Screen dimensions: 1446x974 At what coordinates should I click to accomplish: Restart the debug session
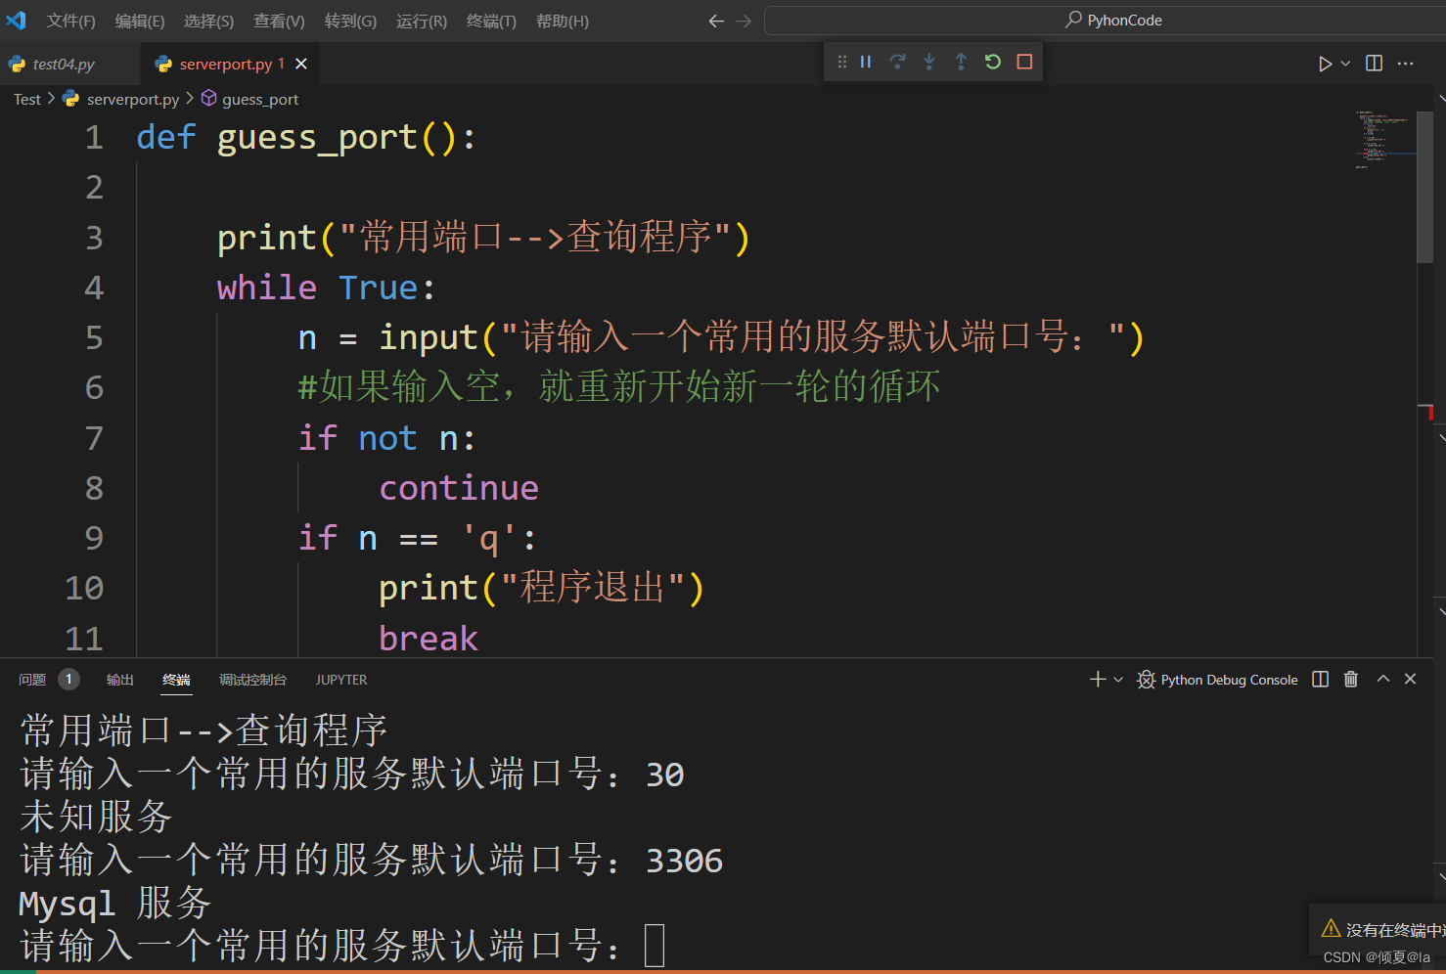pyautogui.click(x=993, y=62)
